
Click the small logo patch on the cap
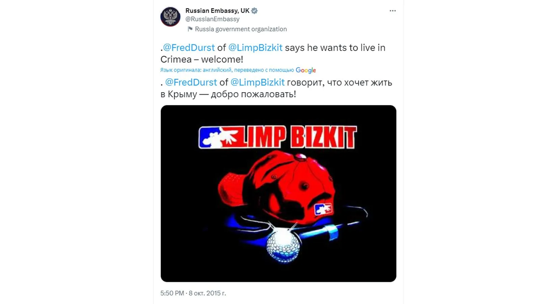(323, 209)
